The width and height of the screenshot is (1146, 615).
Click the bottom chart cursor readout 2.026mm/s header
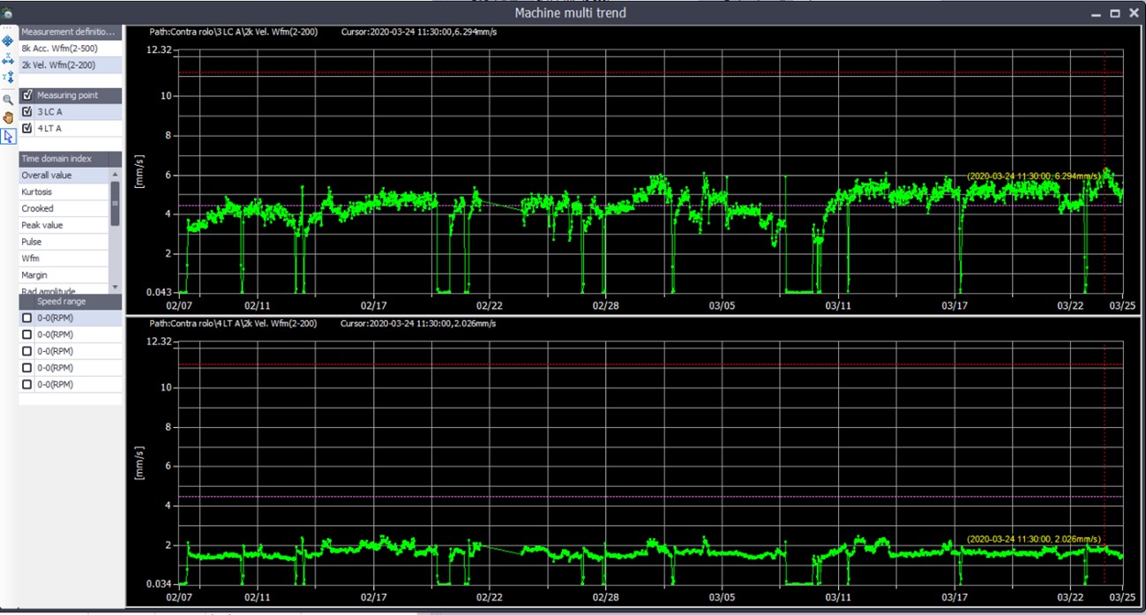coord(418,324)
